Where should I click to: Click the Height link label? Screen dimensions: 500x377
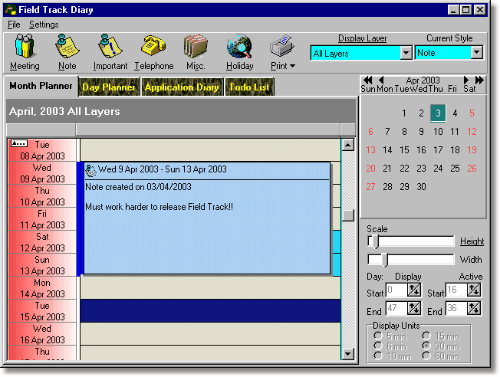(x=472, y=241)
